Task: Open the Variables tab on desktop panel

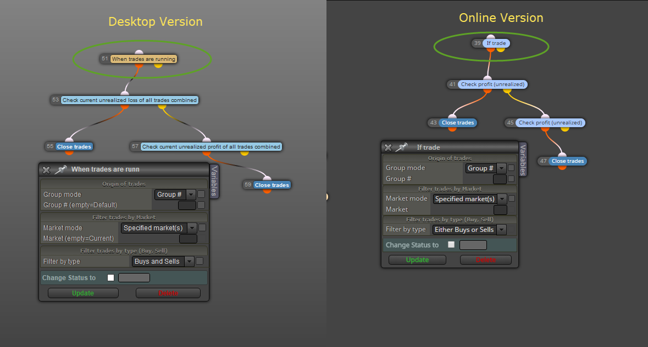Action: 214,181
